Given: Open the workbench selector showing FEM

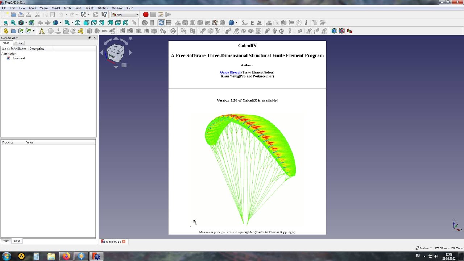Looking at the screenshot, I should [x=125, y=14].
